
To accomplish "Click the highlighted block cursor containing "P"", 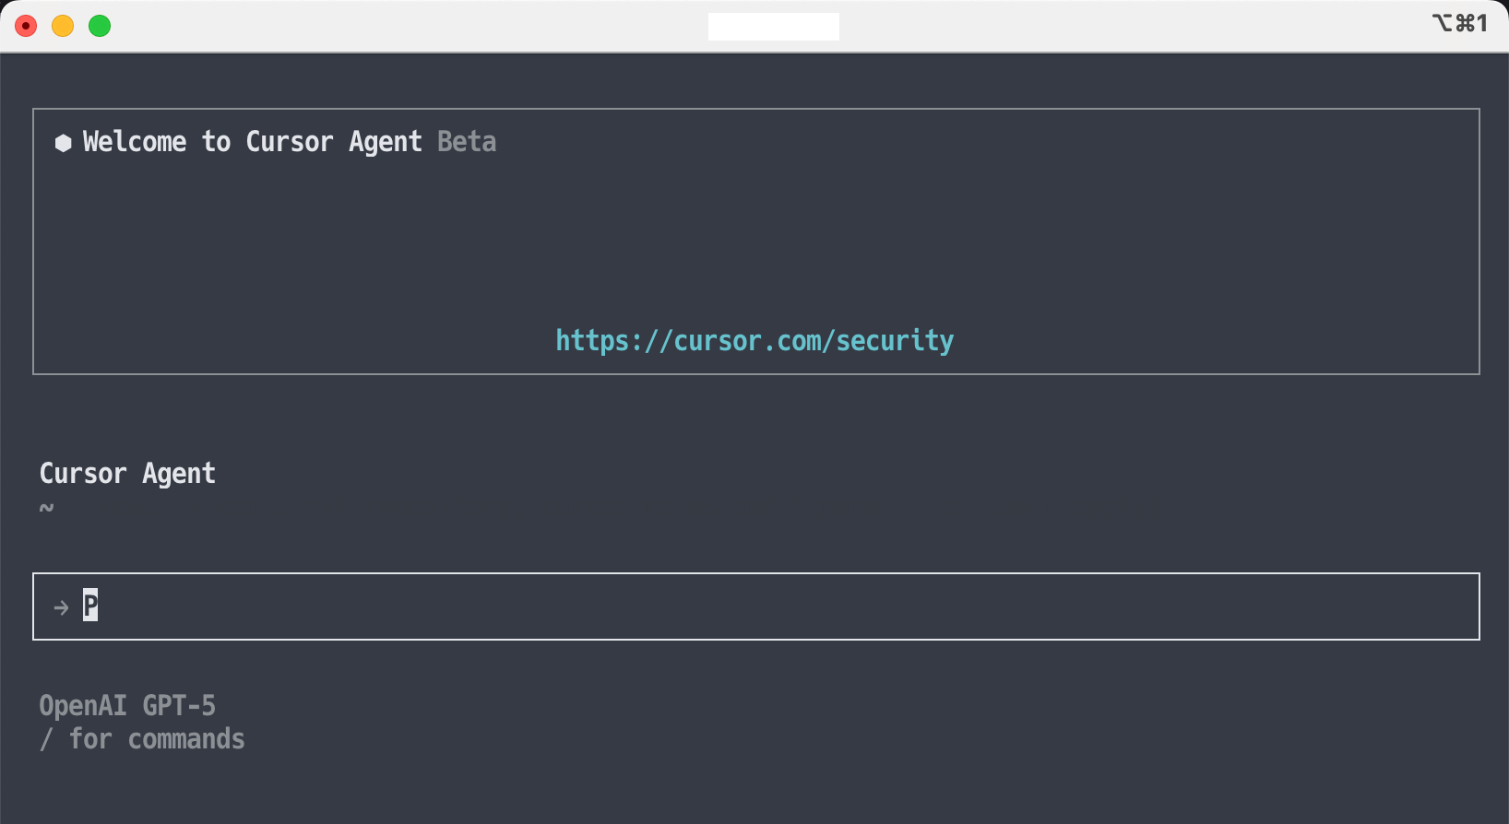I will pyautogui.click(x=90, y=606).
